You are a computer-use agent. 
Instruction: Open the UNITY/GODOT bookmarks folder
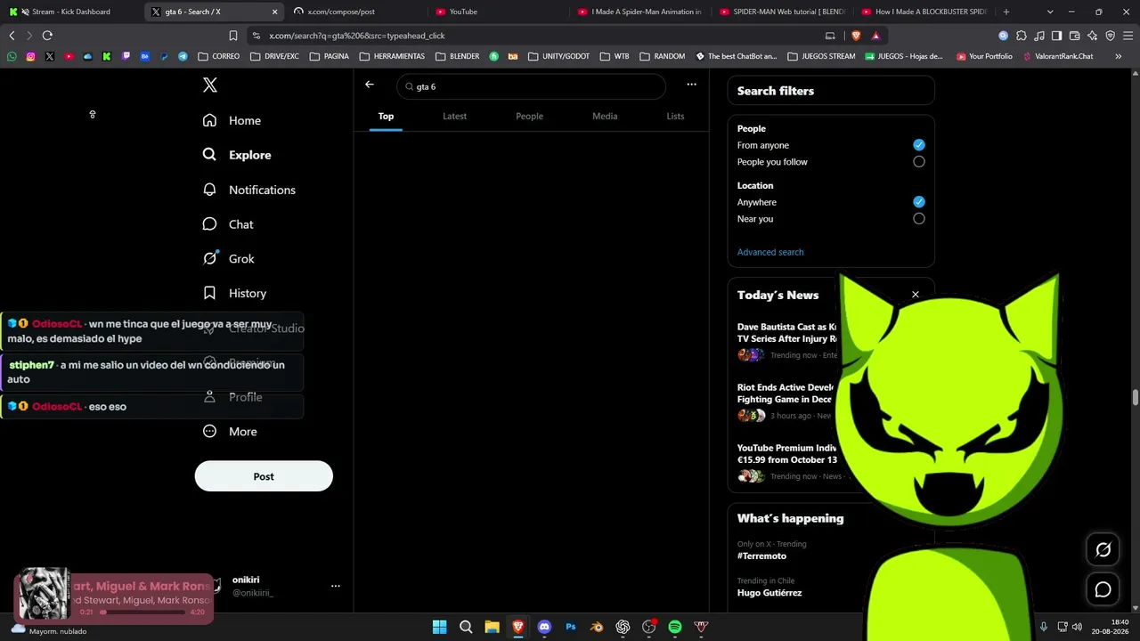tap(559, 56)
